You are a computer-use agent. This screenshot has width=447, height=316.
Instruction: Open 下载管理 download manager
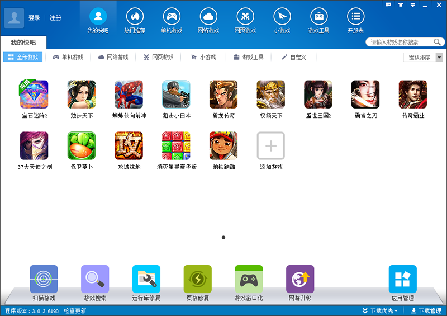pos(426,310)
